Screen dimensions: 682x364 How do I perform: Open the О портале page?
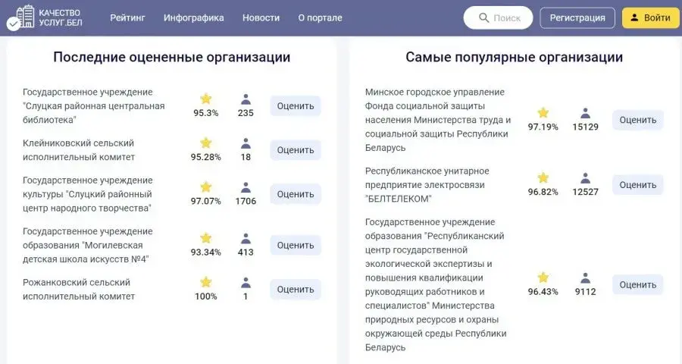pyautogui.click(x=320, y=17)
